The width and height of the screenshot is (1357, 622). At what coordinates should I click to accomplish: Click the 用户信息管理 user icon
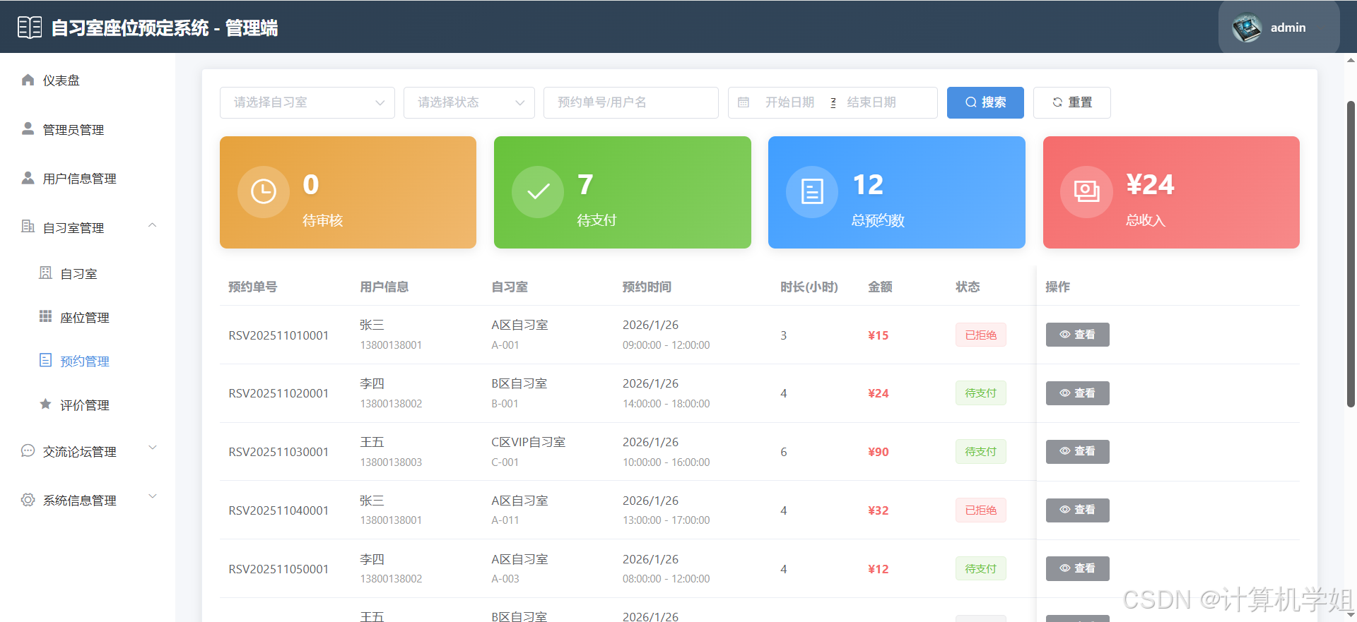(28, 178)
